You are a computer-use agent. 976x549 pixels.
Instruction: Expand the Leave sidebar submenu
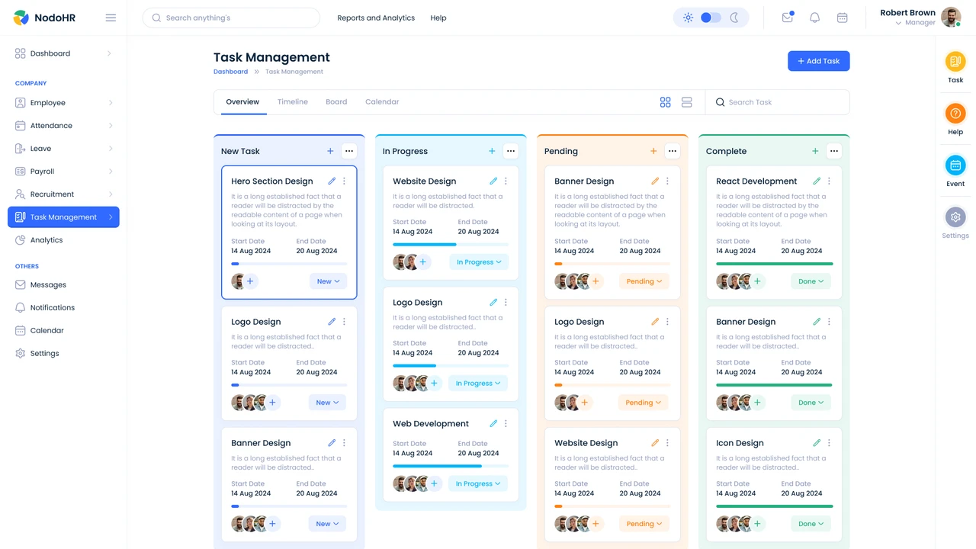click(110, 149)
